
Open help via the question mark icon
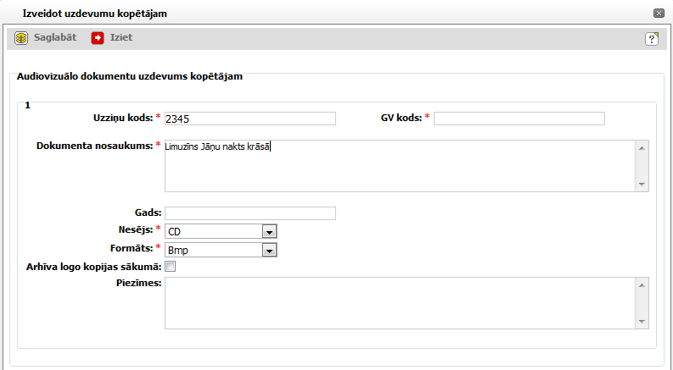652,39
